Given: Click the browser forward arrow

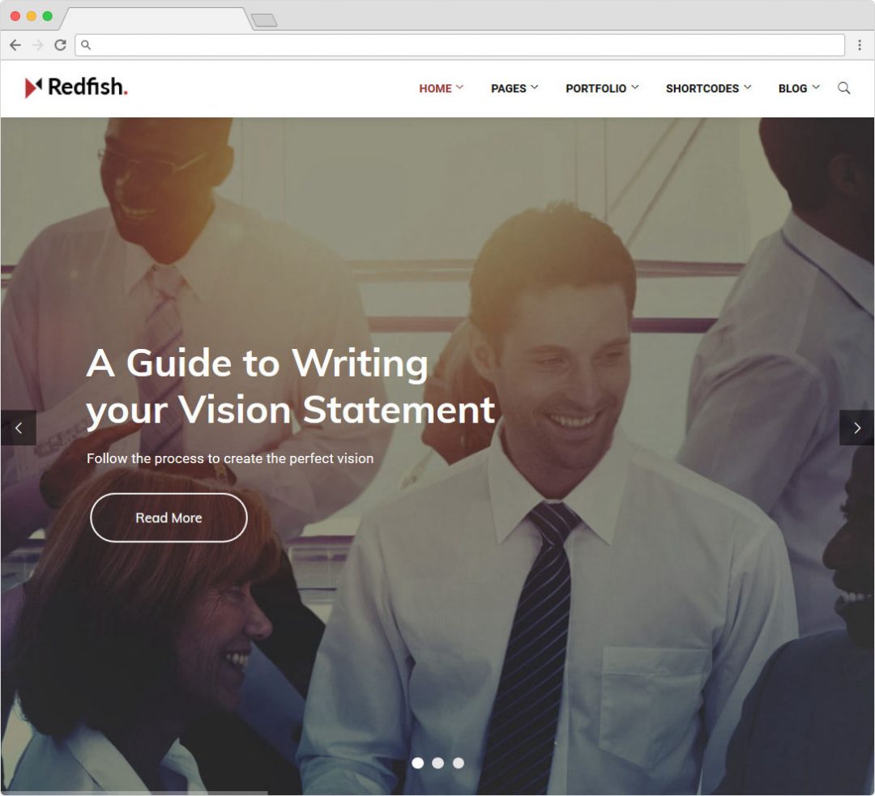Looking at the screenshot, I should click(38, 45).
